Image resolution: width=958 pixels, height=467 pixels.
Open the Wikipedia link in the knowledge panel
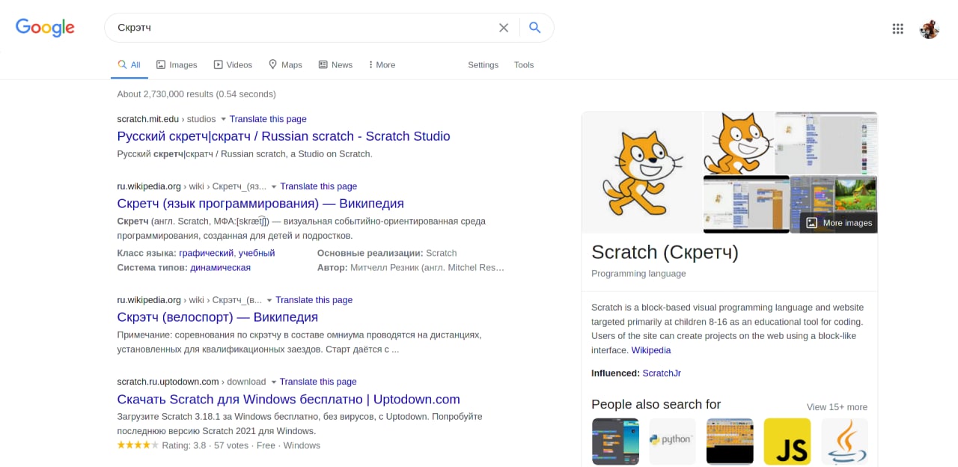tap(650, 350)
